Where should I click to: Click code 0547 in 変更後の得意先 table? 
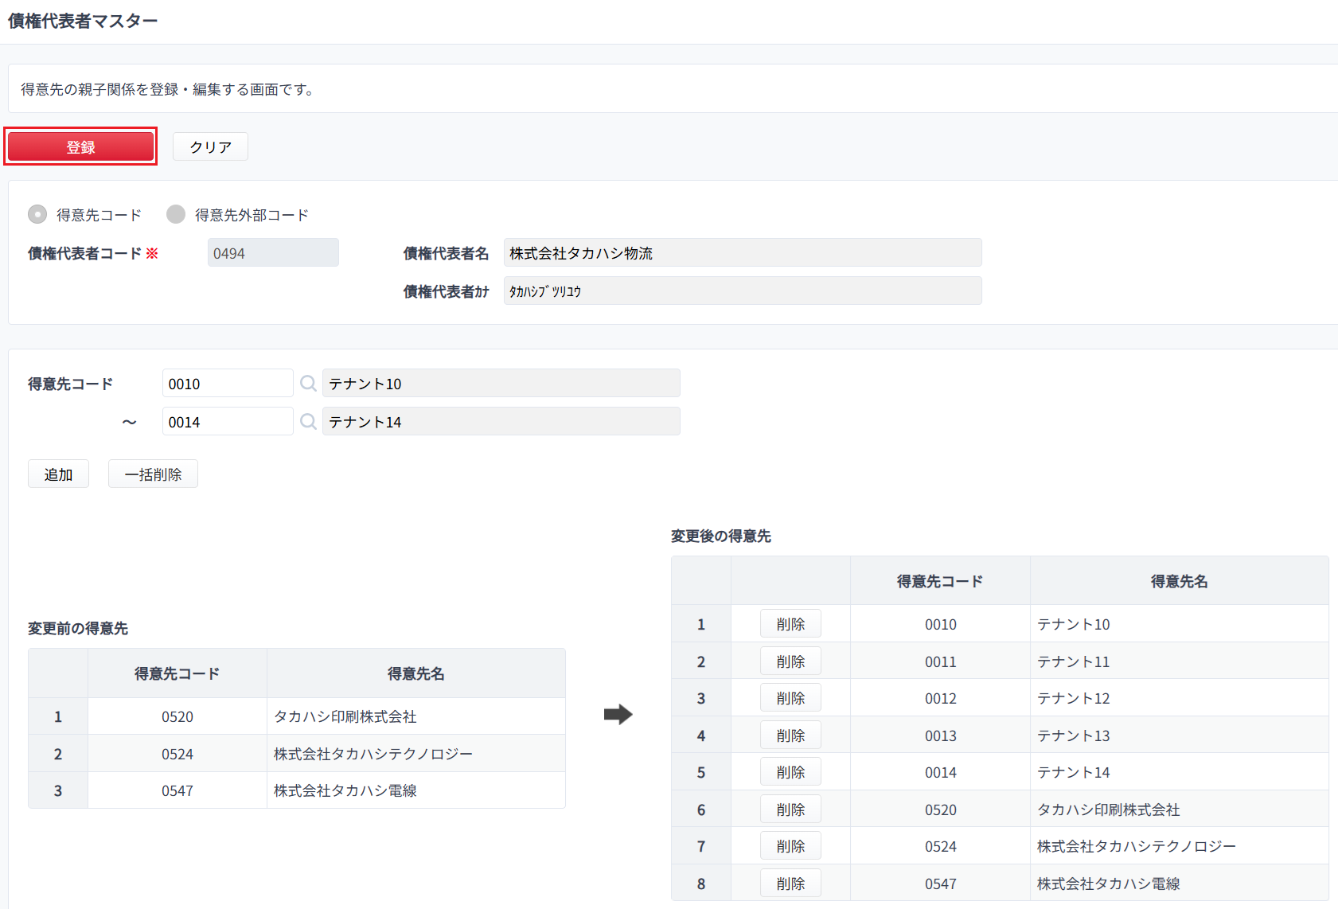[941, 884]
